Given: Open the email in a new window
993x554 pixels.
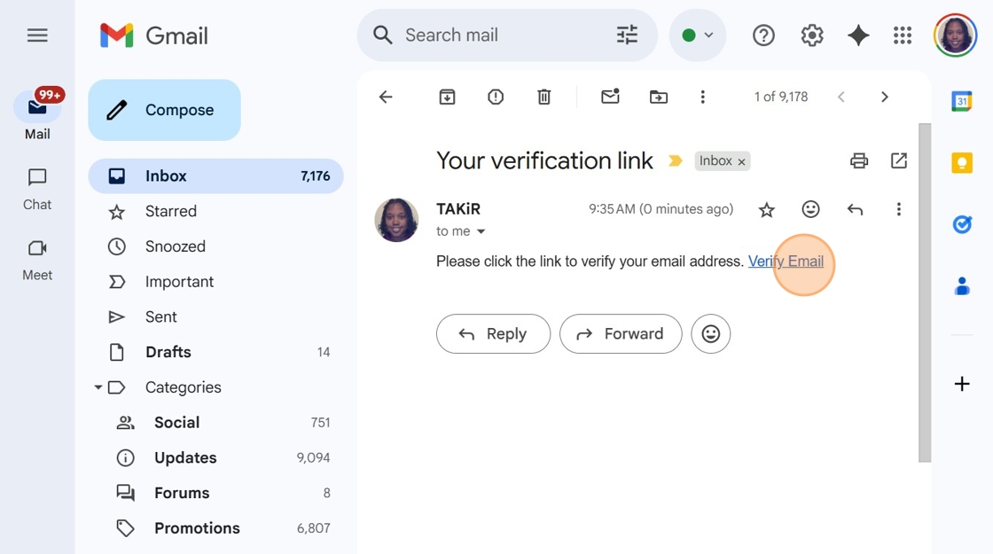Looking at the screenshot, I should tap(899, 160).
